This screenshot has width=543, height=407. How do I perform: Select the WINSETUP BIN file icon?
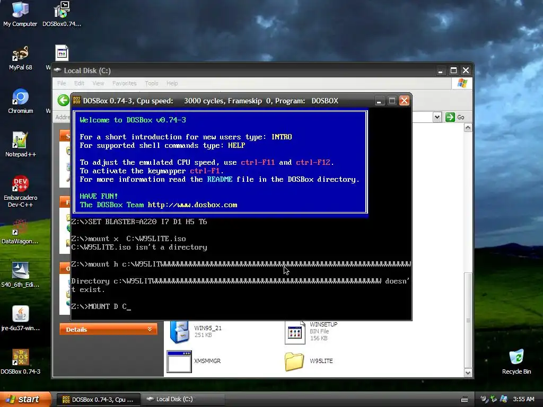pos(295,332)
